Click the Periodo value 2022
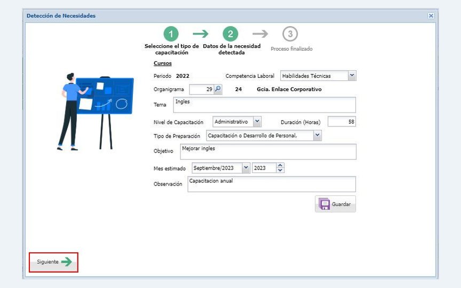The width and height of the screenshot is (461, 288). click(x=182, y=76)
